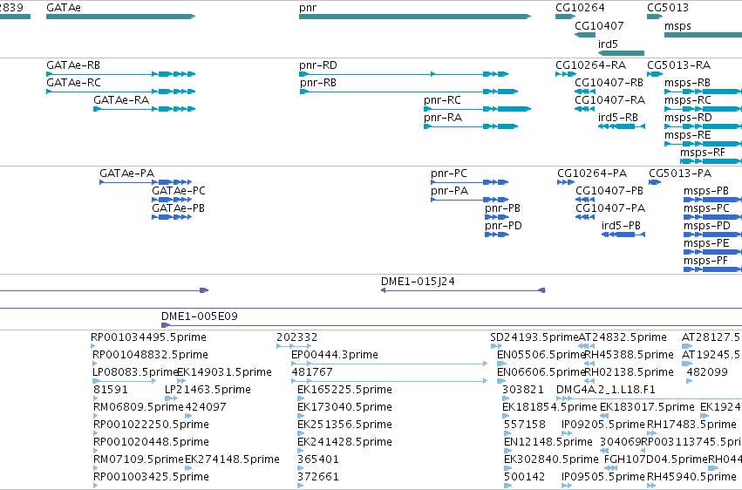
Task: Select the teal pnr gene bar
Action: (415, 17)
